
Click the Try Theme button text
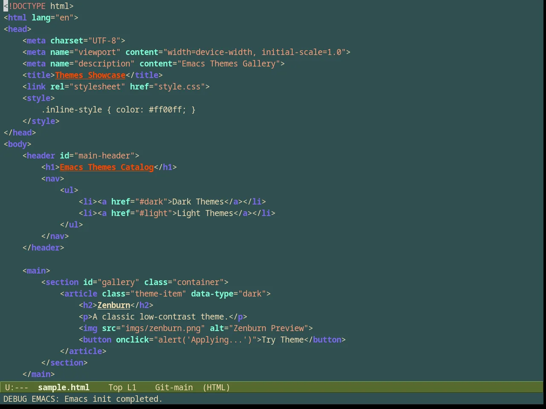pos(282,340)
